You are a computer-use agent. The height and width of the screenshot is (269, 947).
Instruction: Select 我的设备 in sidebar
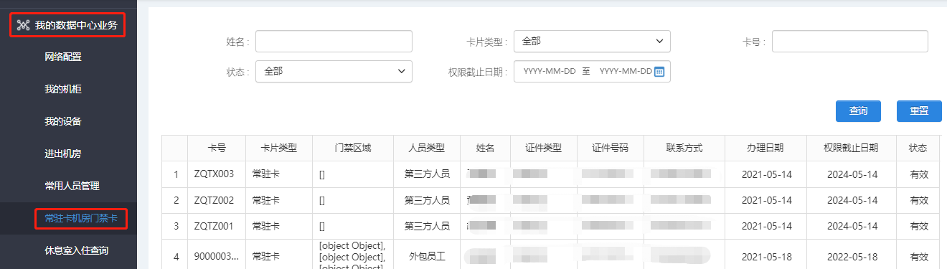(x=63, y=121)
